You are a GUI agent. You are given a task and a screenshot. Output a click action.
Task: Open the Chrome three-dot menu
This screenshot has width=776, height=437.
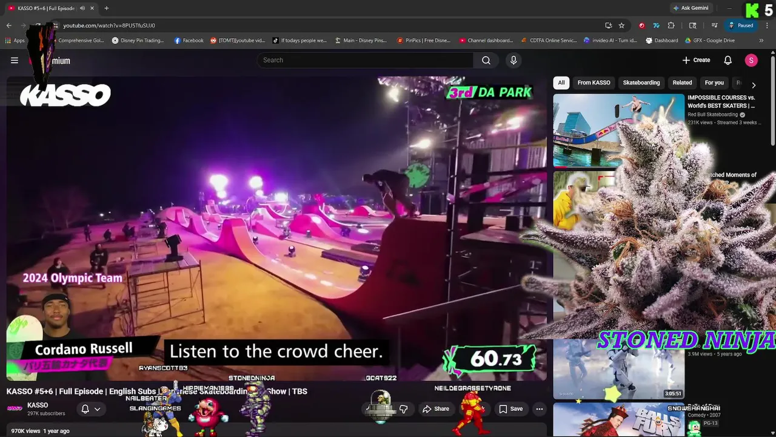(767, 25)
